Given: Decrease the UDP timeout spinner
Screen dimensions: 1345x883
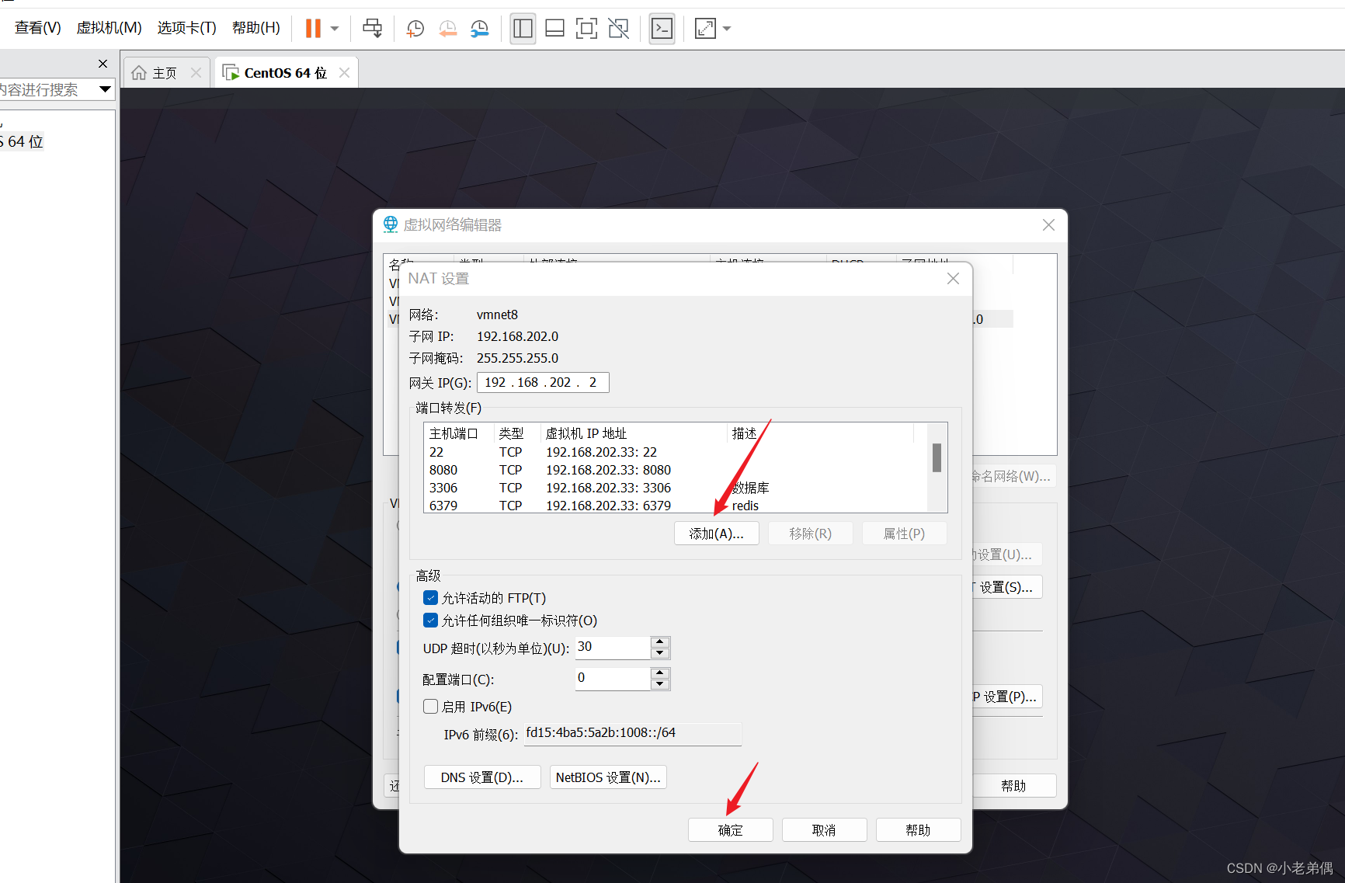Looking at the screenshot, I should click(x=660, y=653).
